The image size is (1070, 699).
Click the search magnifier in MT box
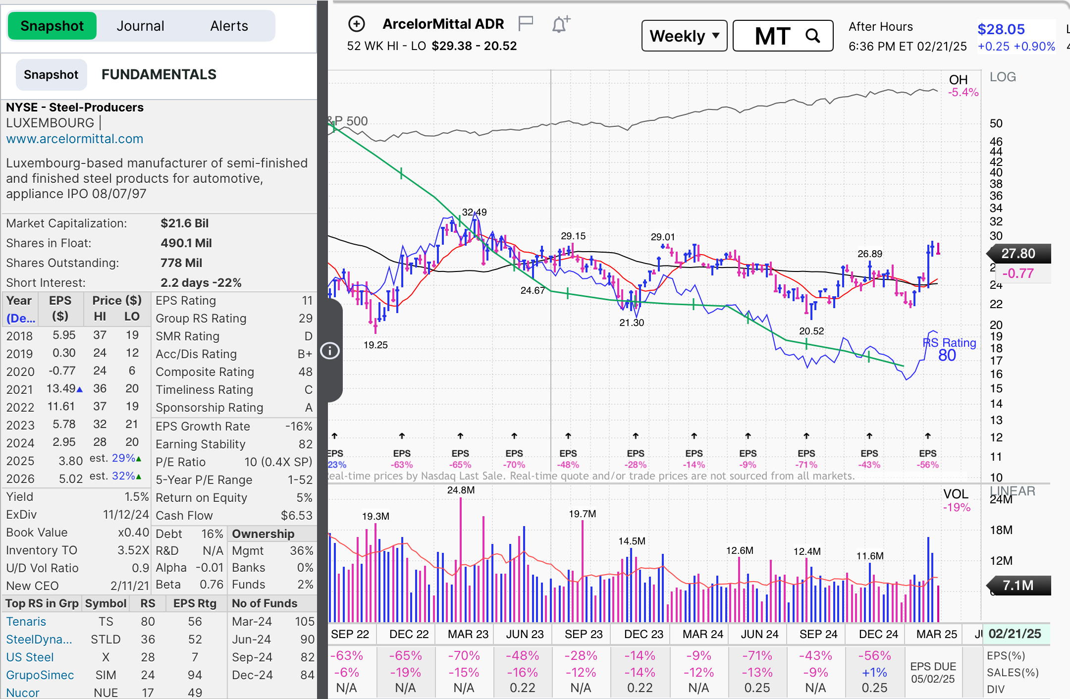[x=812, y=36]
